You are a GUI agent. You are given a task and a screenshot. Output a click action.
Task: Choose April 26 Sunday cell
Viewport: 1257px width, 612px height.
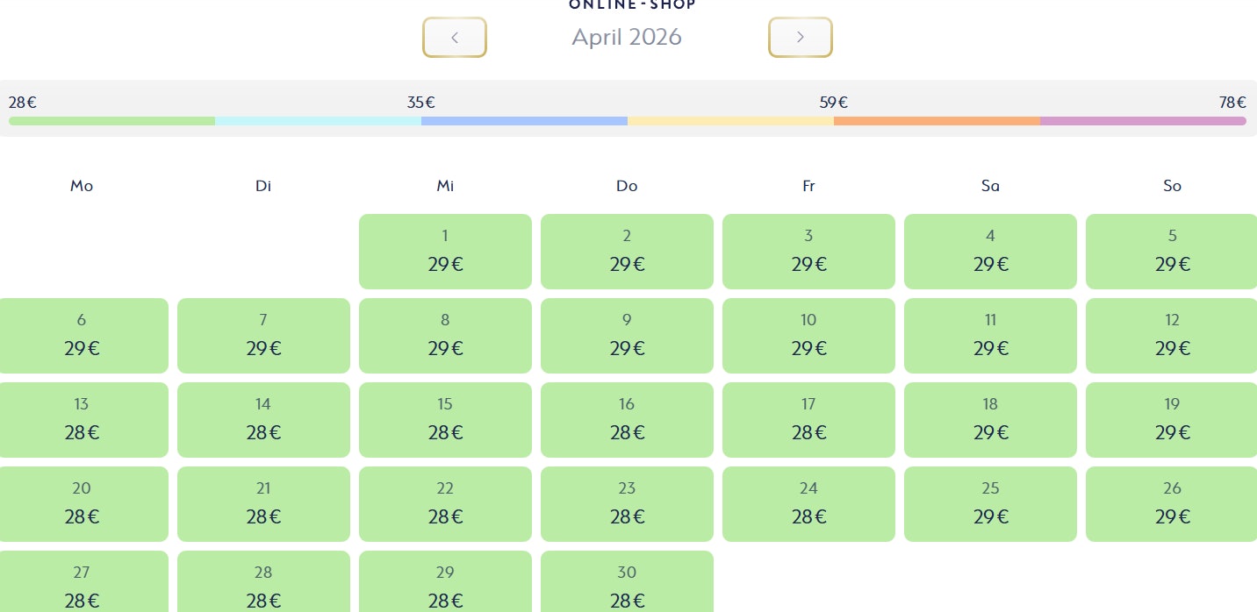tap(1171, 504)
